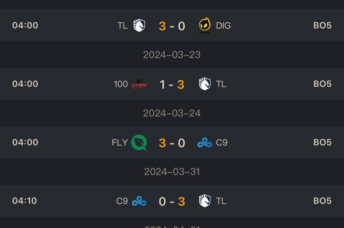This screenshot has height=228, width=344.
Task: Click Team Liquid logo in 100 Thieves match
Action: point(204,84)
